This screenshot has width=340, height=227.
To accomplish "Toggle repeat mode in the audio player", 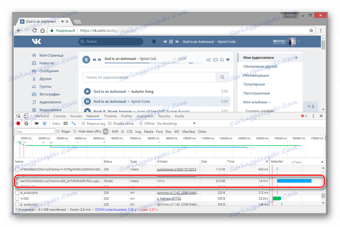I will tap(216, 60).
